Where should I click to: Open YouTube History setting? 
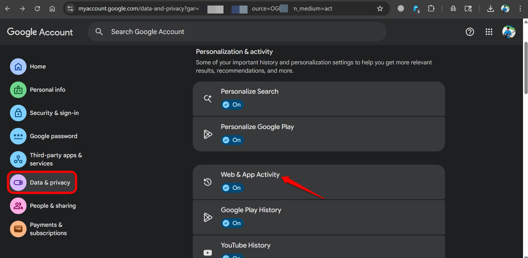[x=319, y=247]
